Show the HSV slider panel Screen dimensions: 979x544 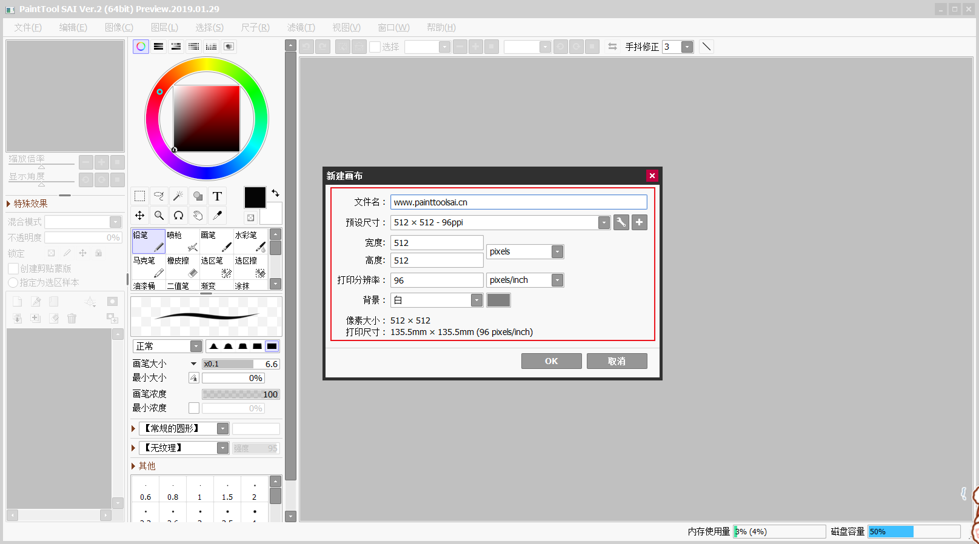coord(176,47)
